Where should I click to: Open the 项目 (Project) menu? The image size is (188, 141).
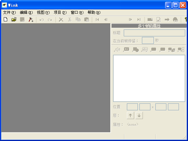[60, 13]
